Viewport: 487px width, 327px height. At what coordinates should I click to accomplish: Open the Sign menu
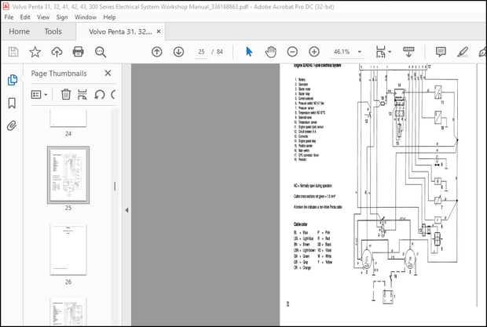(x=62, y=17)
